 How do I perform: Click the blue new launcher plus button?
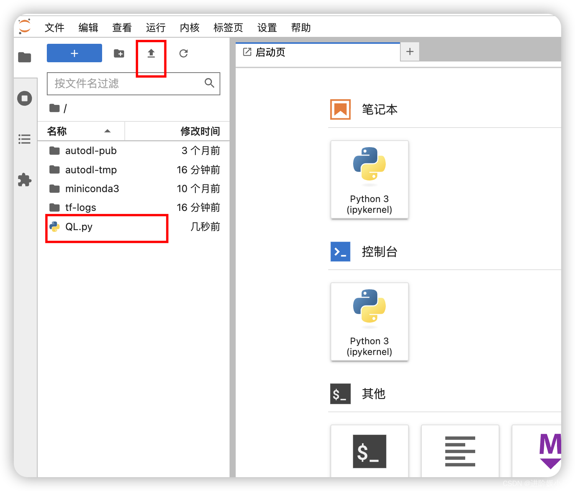pos(74,53)
